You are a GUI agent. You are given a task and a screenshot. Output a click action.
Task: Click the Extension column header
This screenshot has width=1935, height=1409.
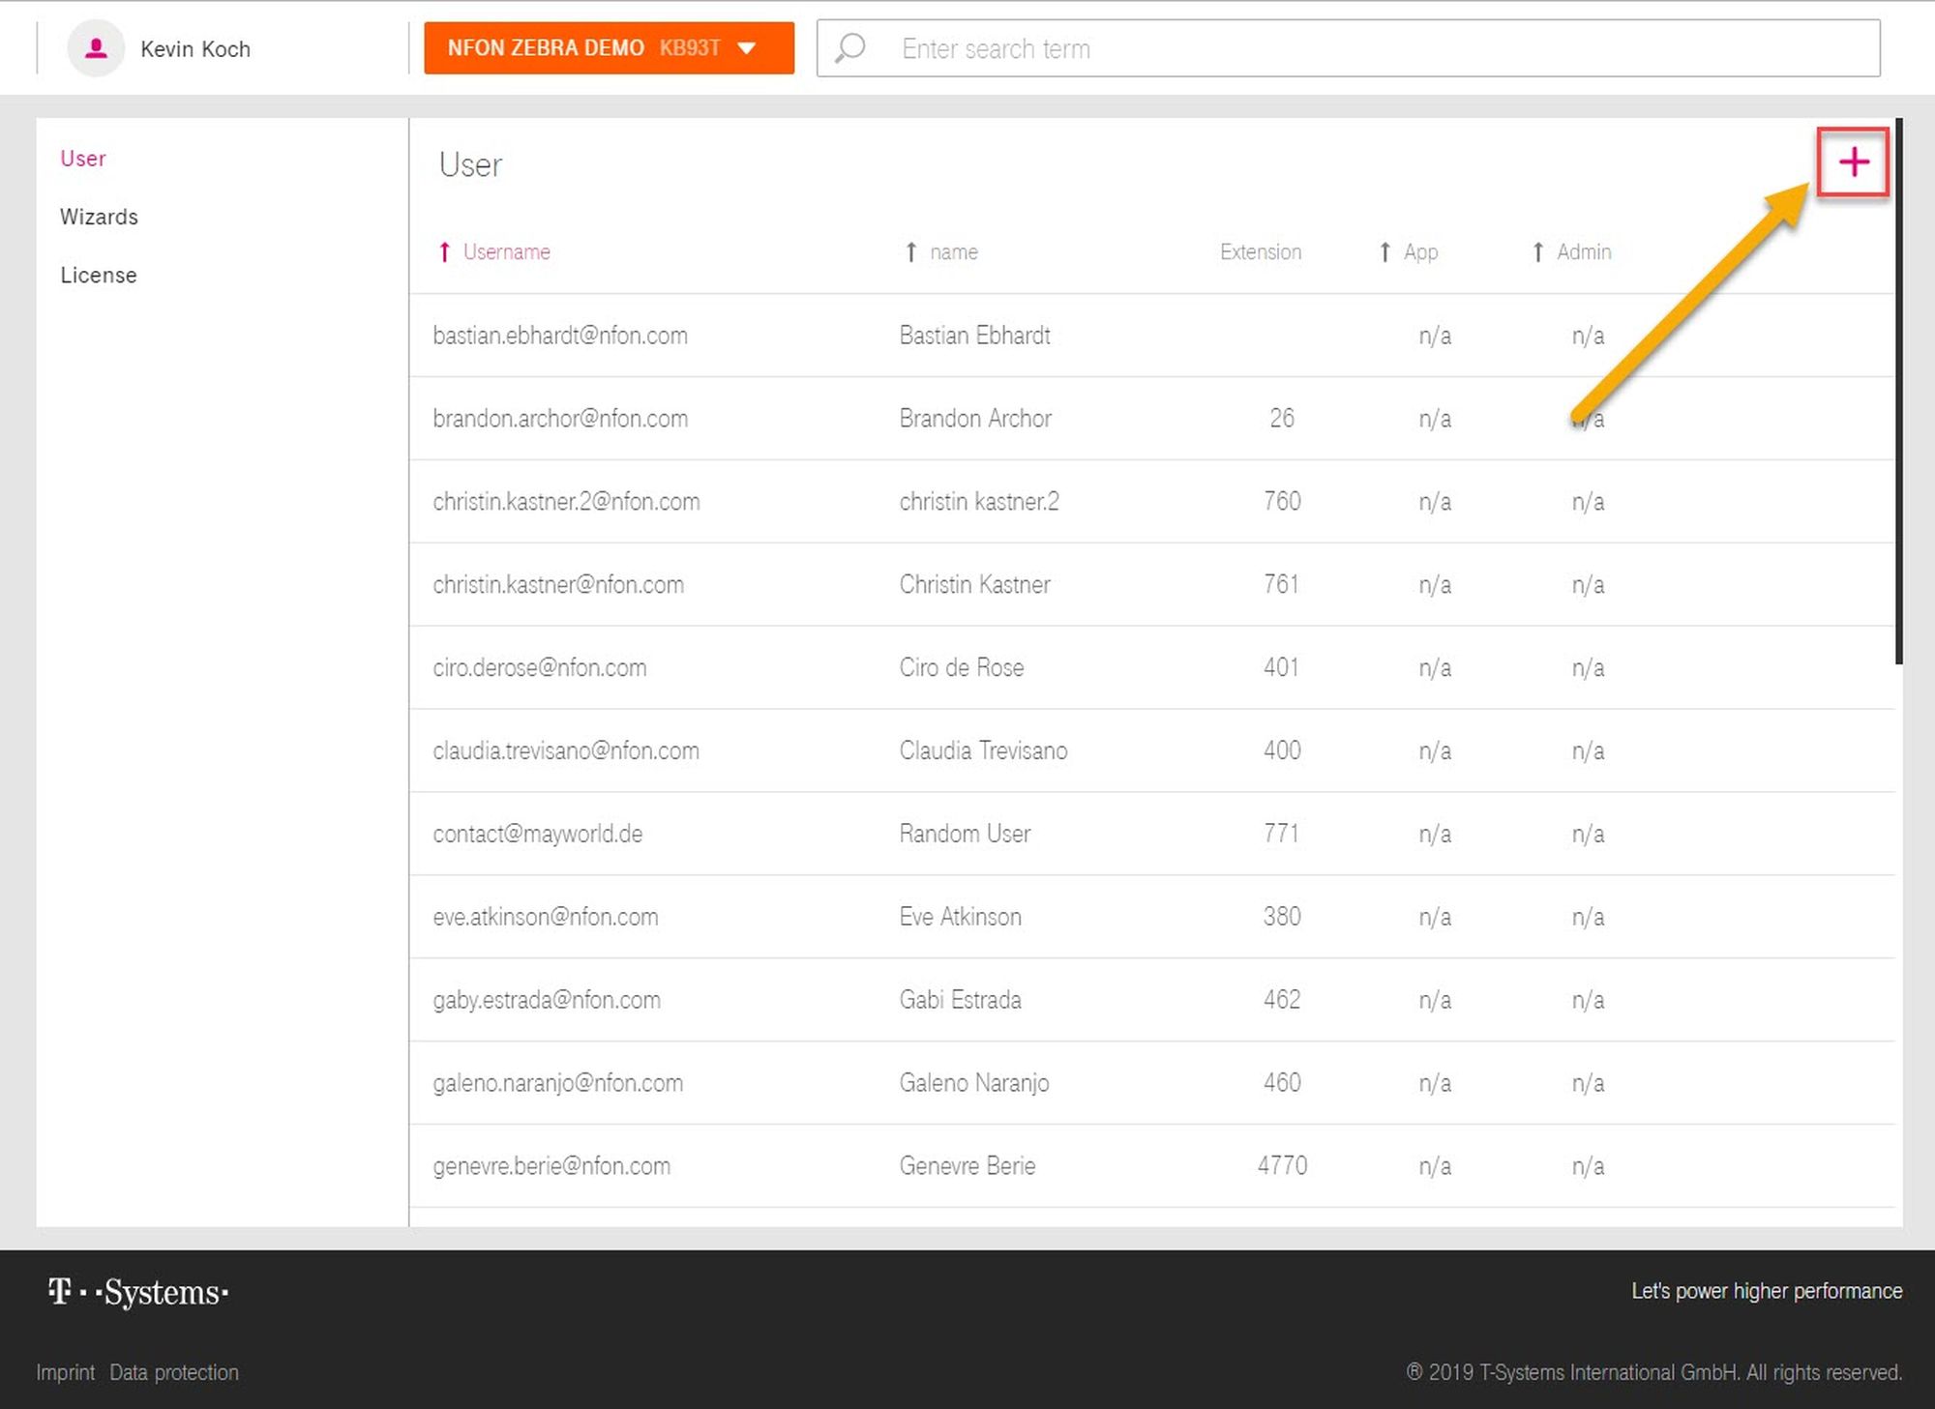(x=1260, y=252)
